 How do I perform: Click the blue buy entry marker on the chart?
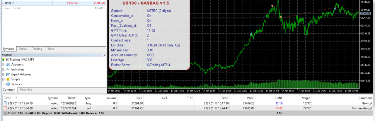(x=251, y=34)
